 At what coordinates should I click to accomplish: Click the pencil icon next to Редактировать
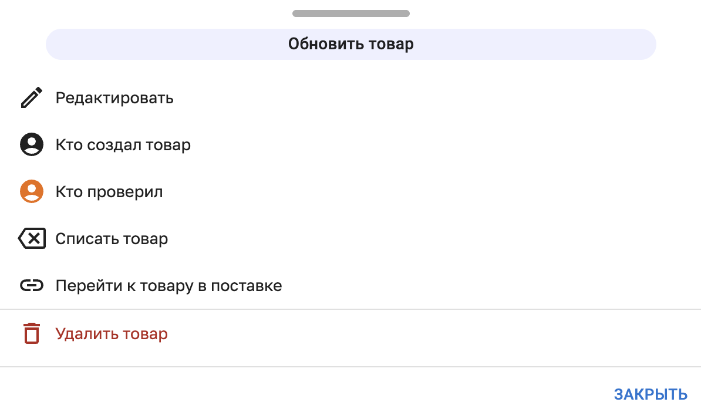32,97
